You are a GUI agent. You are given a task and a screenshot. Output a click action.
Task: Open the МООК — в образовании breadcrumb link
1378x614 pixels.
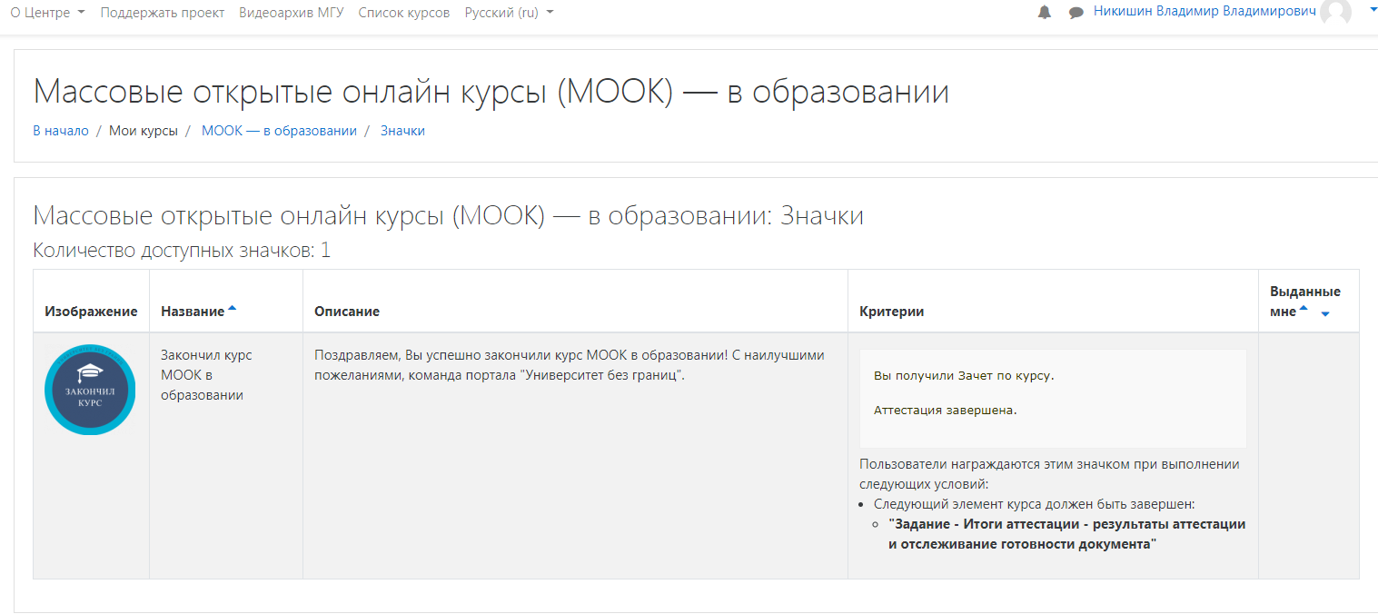pos(278,130)
